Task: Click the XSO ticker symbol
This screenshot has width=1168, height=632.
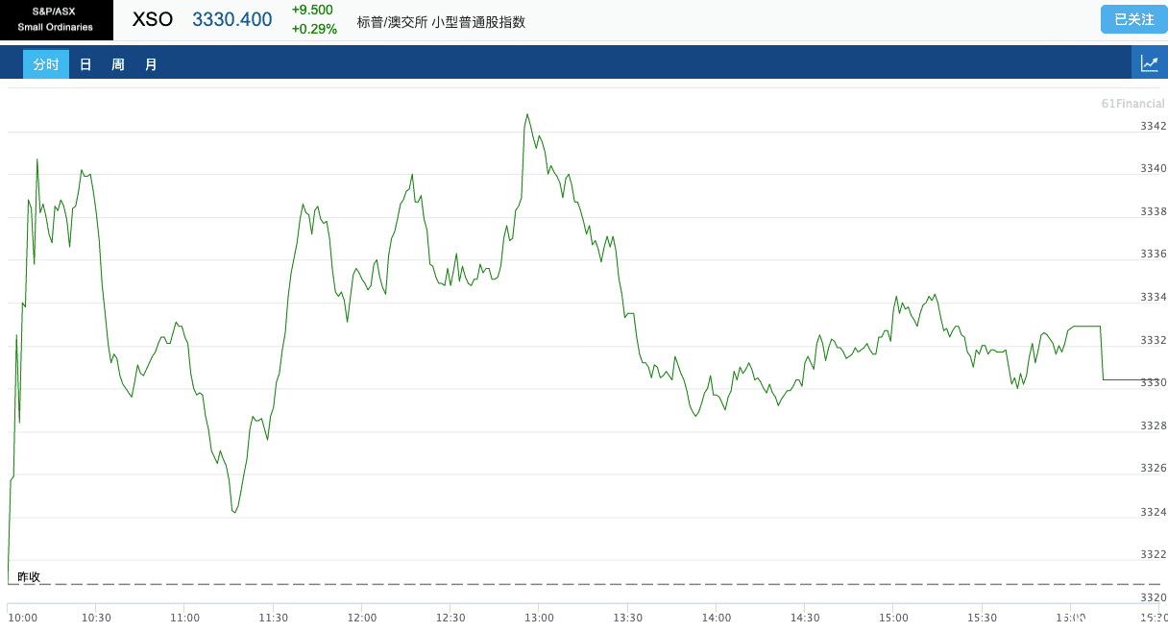Action: click(153, 19)
